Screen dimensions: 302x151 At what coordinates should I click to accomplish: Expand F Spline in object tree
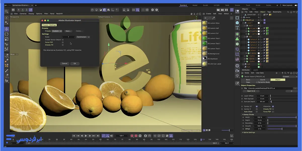pos(245,56)
